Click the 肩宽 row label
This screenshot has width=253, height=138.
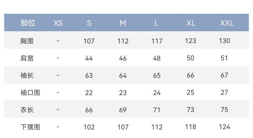pos(27,58)
